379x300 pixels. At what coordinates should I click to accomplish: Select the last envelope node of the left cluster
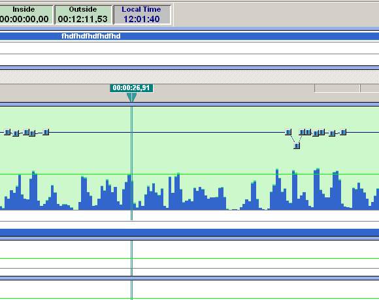tap(46, 132)
